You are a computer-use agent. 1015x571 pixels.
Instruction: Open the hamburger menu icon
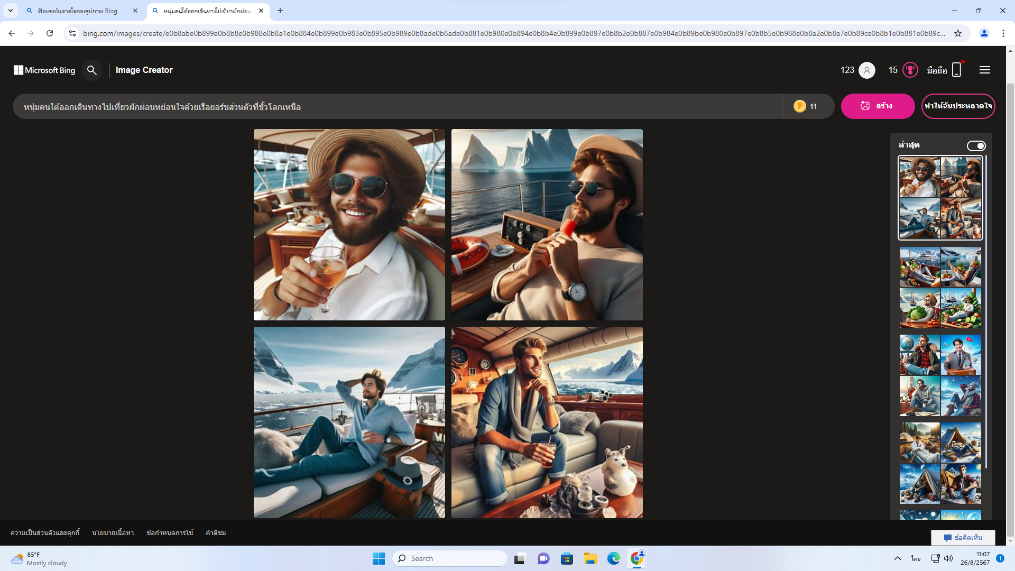click(984, 70)
